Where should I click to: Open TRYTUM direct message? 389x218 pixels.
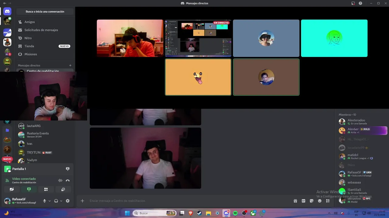45,153
